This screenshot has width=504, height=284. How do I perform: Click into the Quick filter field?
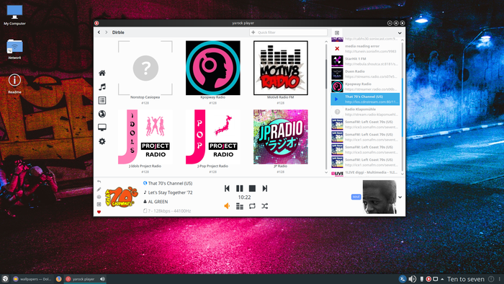tap(288, 32)
